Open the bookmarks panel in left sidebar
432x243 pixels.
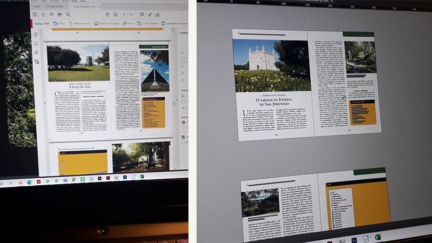(37, 44)
